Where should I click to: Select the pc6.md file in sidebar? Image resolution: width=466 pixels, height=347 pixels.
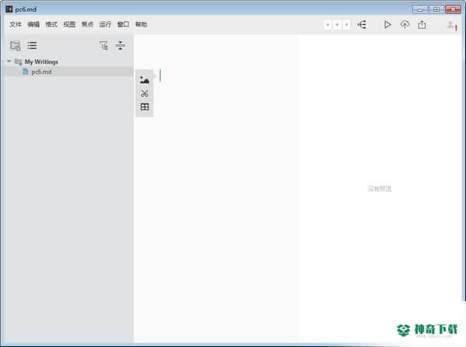pyautogui.click(x=68, y=71)
